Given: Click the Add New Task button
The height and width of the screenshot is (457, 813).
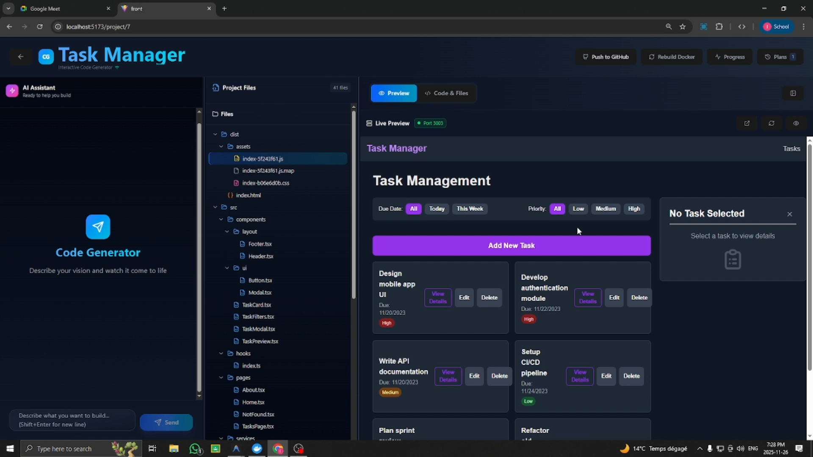Looking at the screenshot, I should (511, 245).
